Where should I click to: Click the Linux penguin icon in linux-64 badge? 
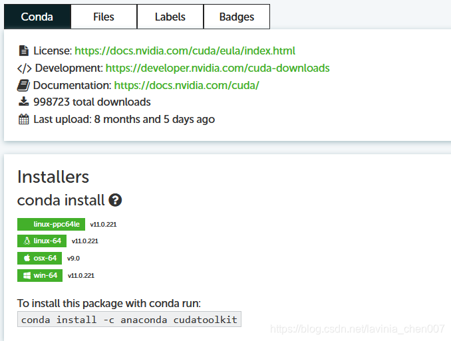click(x=27, y=241)
